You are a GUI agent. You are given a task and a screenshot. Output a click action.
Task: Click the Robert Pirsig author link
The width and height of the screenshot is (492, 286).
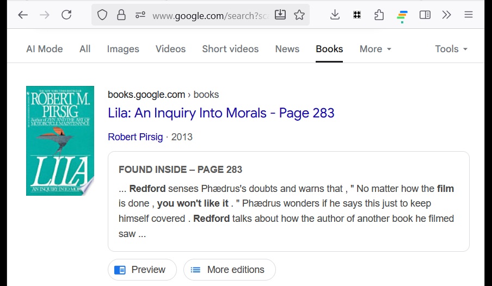tap(136, 137)
